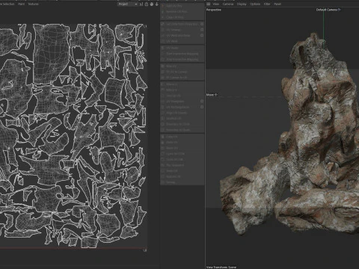
Task: Click the Move label in the viewport
Action: coord(210,95)
